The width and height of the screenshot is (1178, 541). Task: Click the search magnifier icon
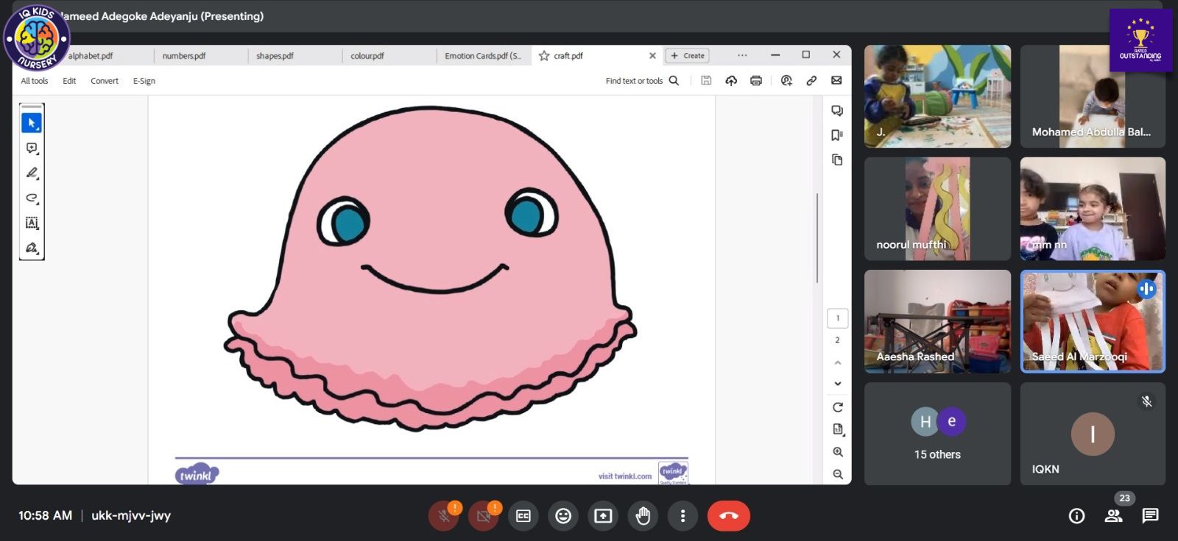(x=674, y=81)
